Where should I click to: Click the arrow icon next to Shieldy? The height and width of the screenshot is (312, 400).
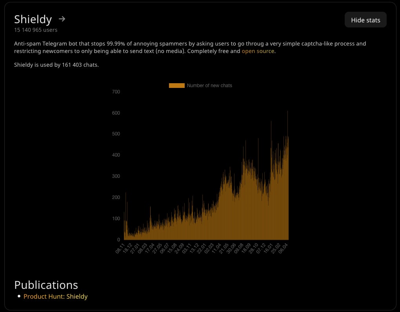click(x=62, y=19)
